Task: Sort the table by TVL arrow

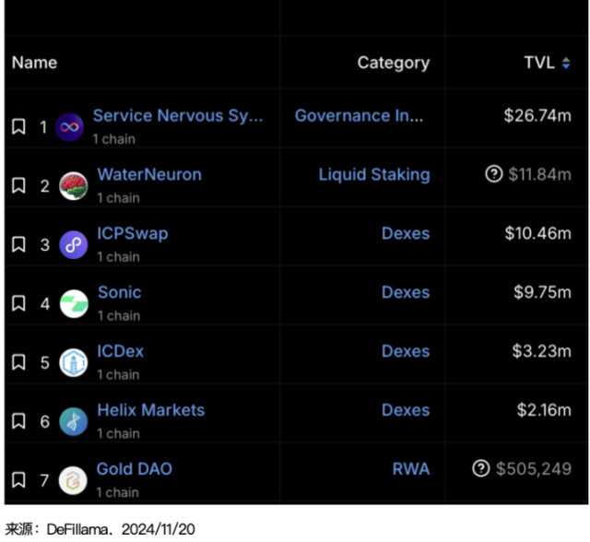Action: 566,64
